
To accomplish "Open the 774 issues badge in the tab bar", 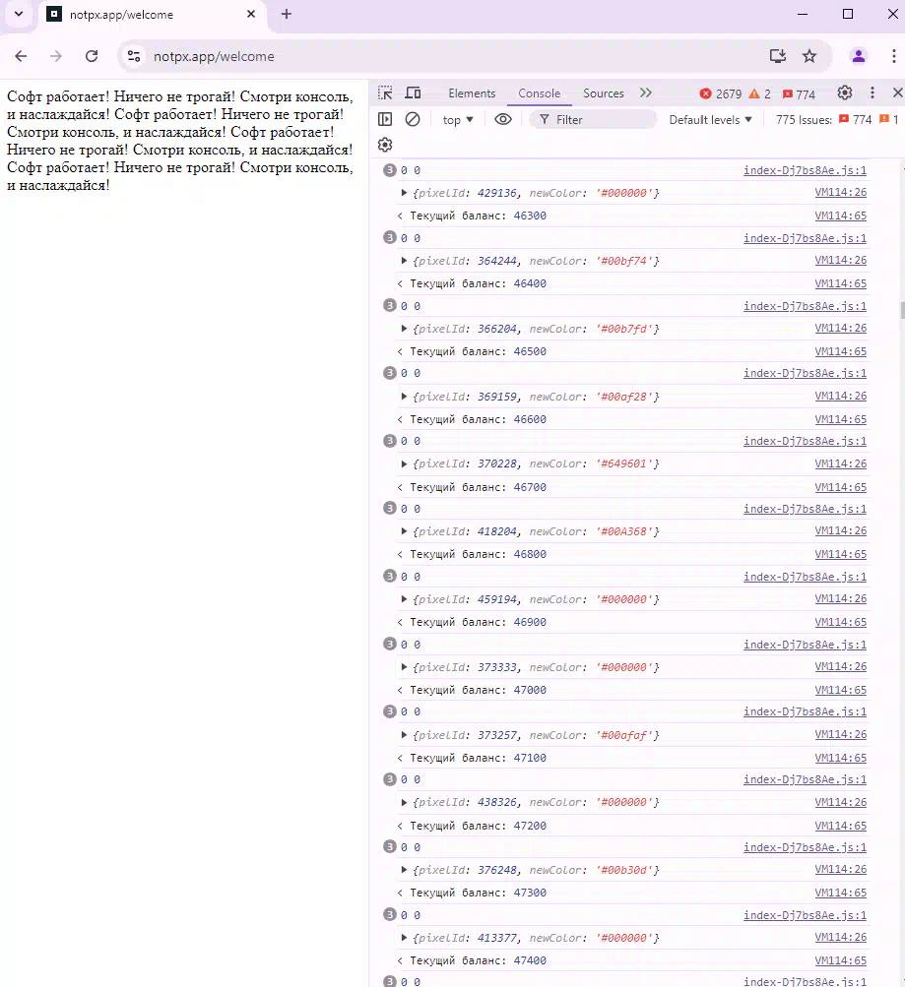I will (x=799, y=93).
